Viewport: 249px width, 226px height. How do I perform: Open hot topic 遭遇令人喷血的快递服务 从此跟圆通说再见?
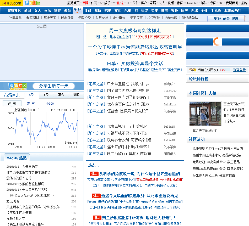pyautogui.click(x=140, y=196)
